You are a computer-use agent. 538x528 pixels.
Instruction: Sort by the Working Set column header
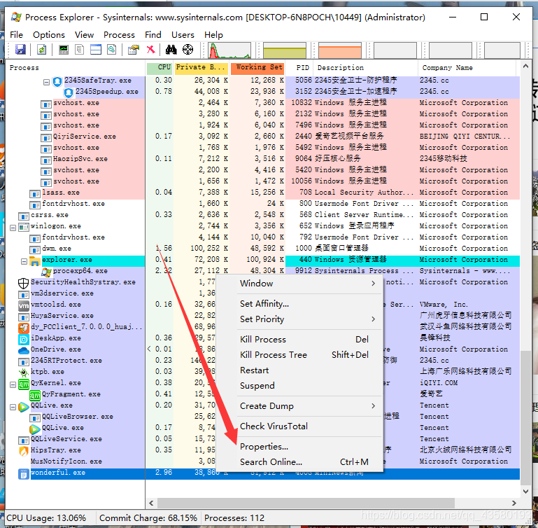click(257, 68)
